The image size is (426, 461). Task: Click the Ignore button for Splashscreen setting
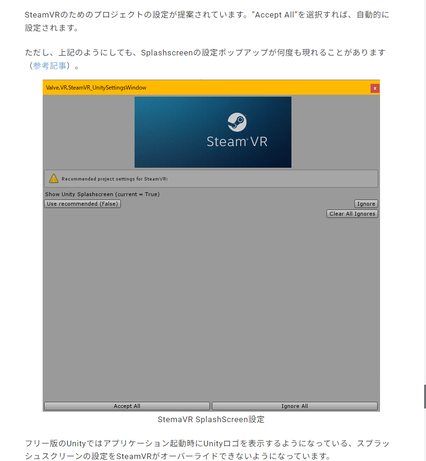366,204
